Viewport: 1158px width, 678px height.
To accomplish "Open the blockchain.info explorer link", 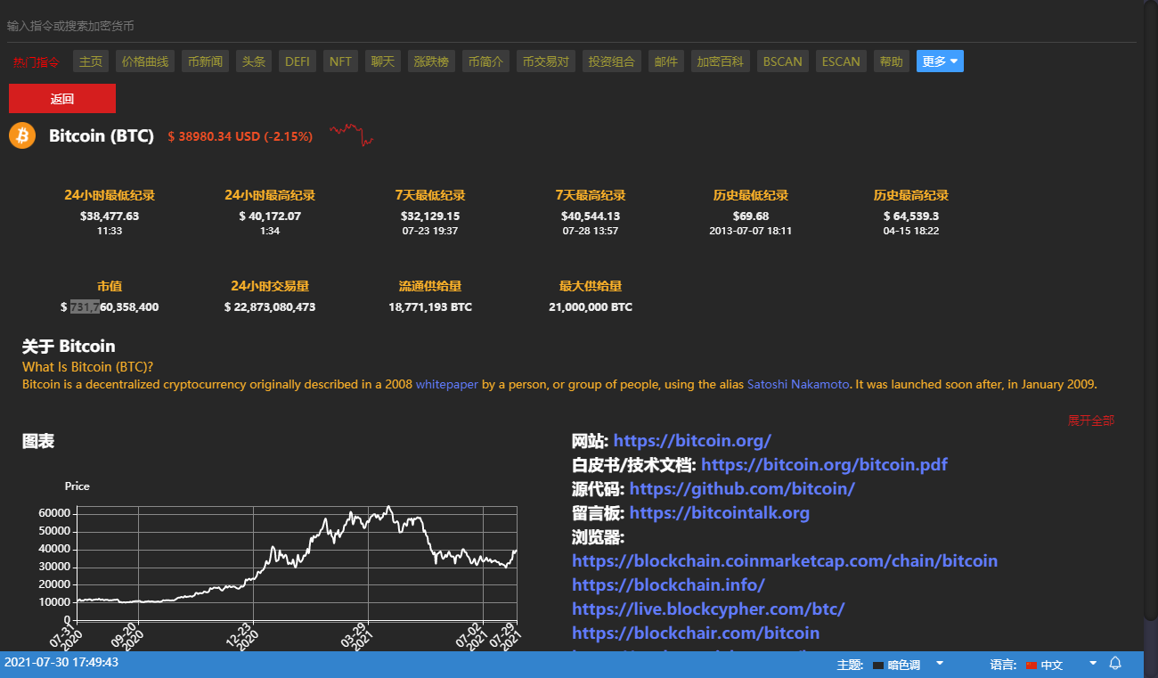I will tap(668, 584).
